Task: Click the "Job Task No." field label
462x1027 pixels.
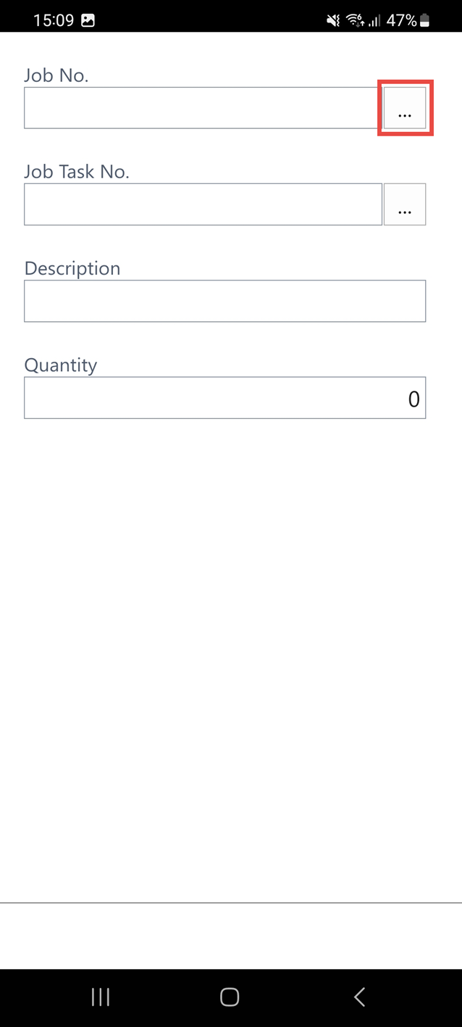Action: tap(77, 172)
